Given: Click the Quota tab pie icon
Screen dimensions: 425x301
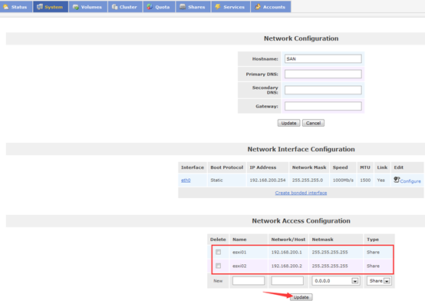Looking at the screenshot, I should coord(150,7).
